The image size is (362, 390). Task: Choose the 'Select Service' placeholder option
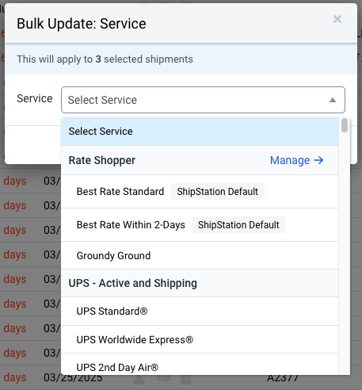200,132
